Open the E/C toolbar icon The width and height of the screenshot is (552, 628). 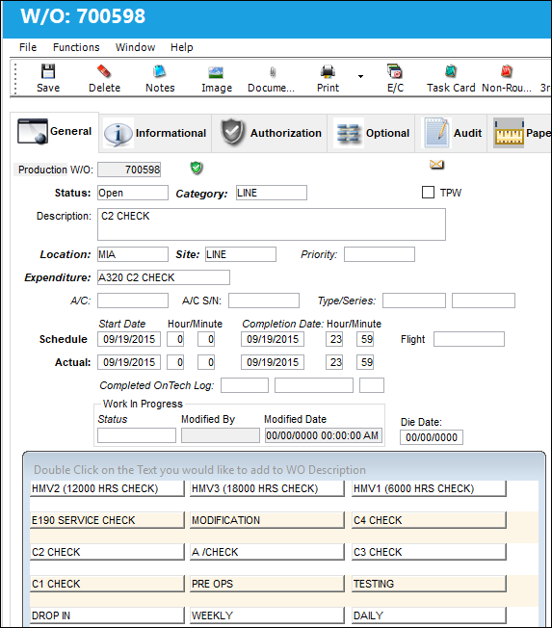coord(395,71)
